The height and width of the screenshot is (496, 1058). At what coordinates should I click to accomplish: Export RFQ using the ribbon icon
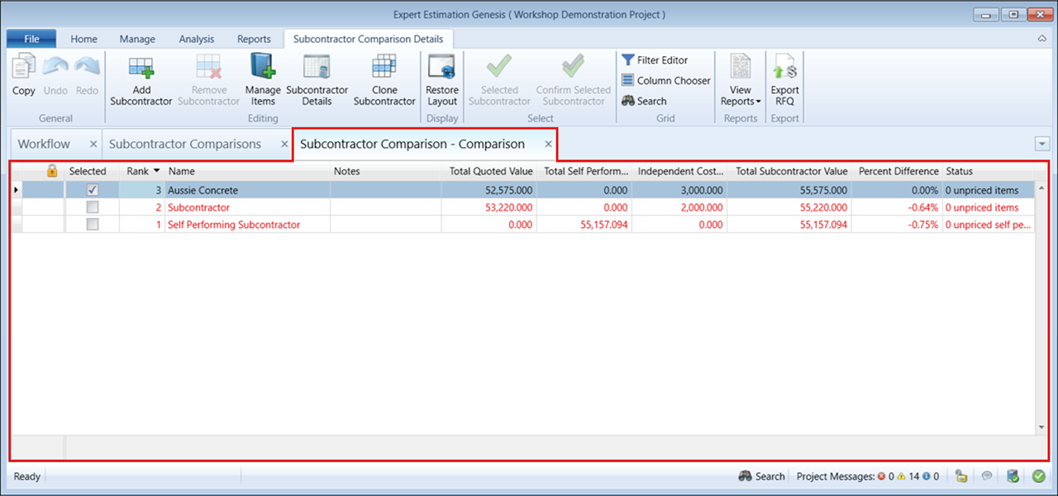coord(784,68)
